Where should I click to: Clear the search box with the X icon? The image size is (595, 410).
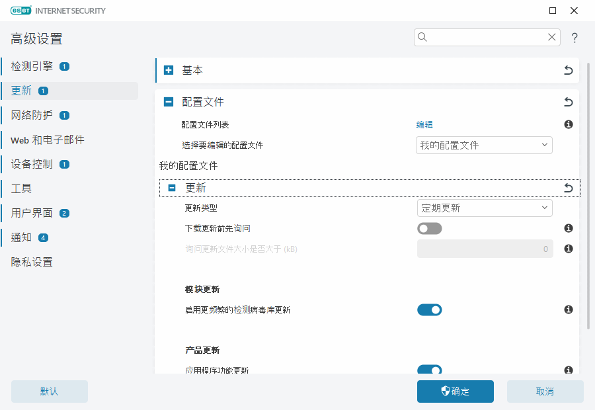click(551, 37)
